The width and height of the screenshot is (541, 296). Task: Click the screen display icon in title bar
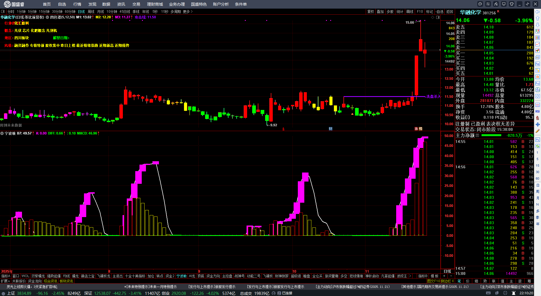[x=504, y=4]
